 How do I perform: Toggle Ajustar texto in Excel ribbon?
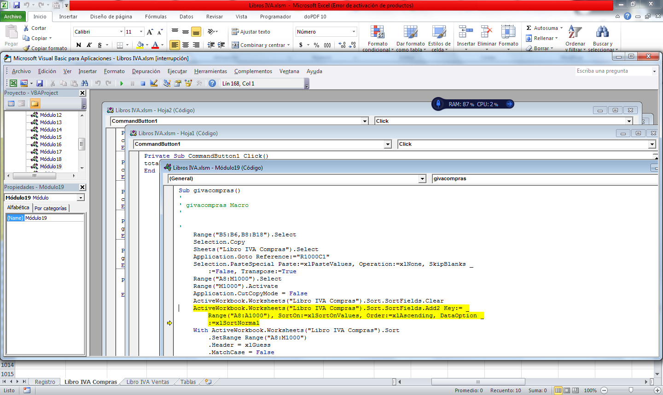[251, 32]
